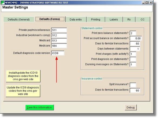158x118 pixels.
Task: Click the Statement control group label
Action: [92, 28]
